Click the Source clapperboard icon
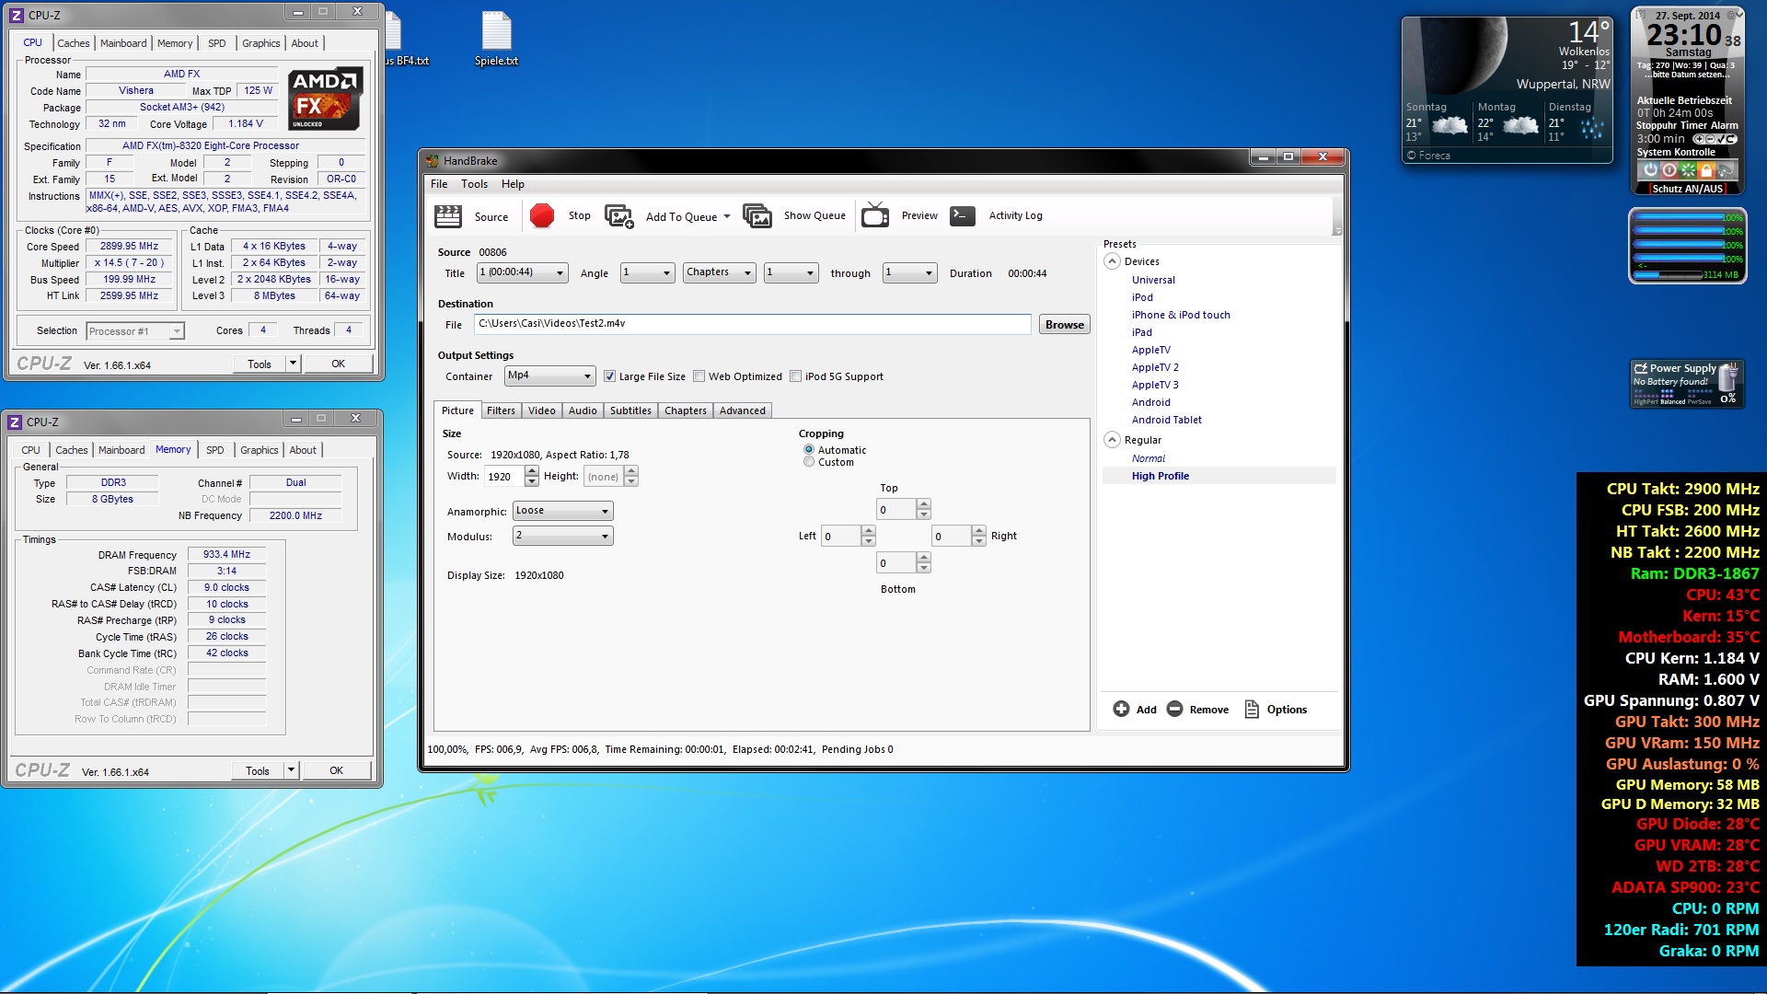1767x994 pixels. [x=448, y=216]
